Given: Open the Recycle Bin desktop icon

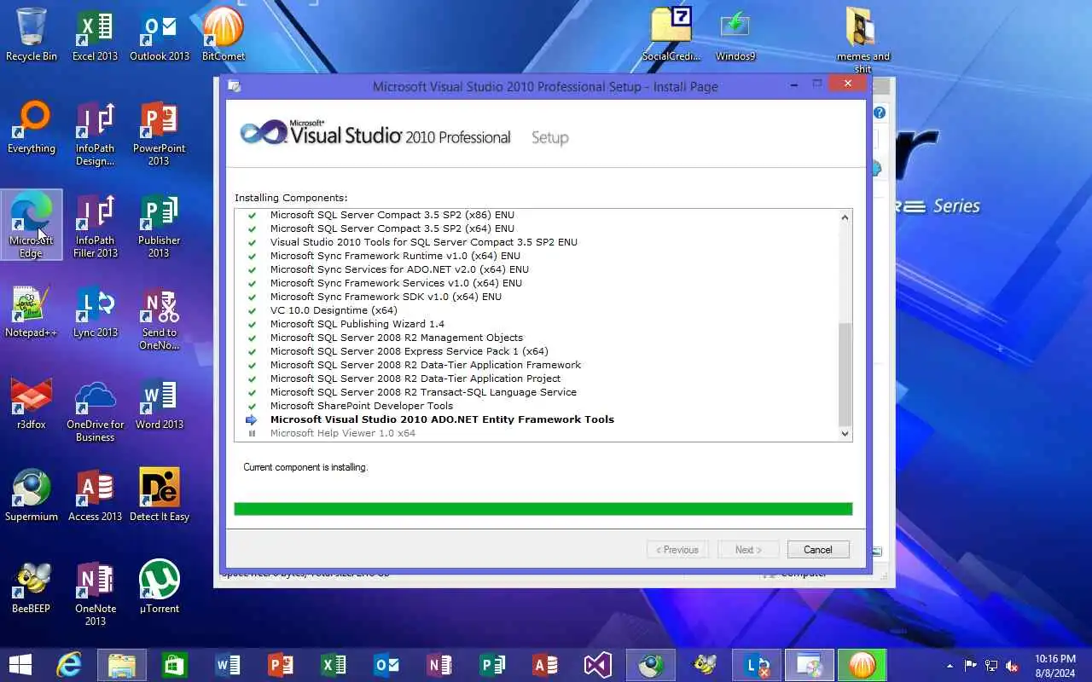Looking at the screenshot, I should click(x=32, y=34).
